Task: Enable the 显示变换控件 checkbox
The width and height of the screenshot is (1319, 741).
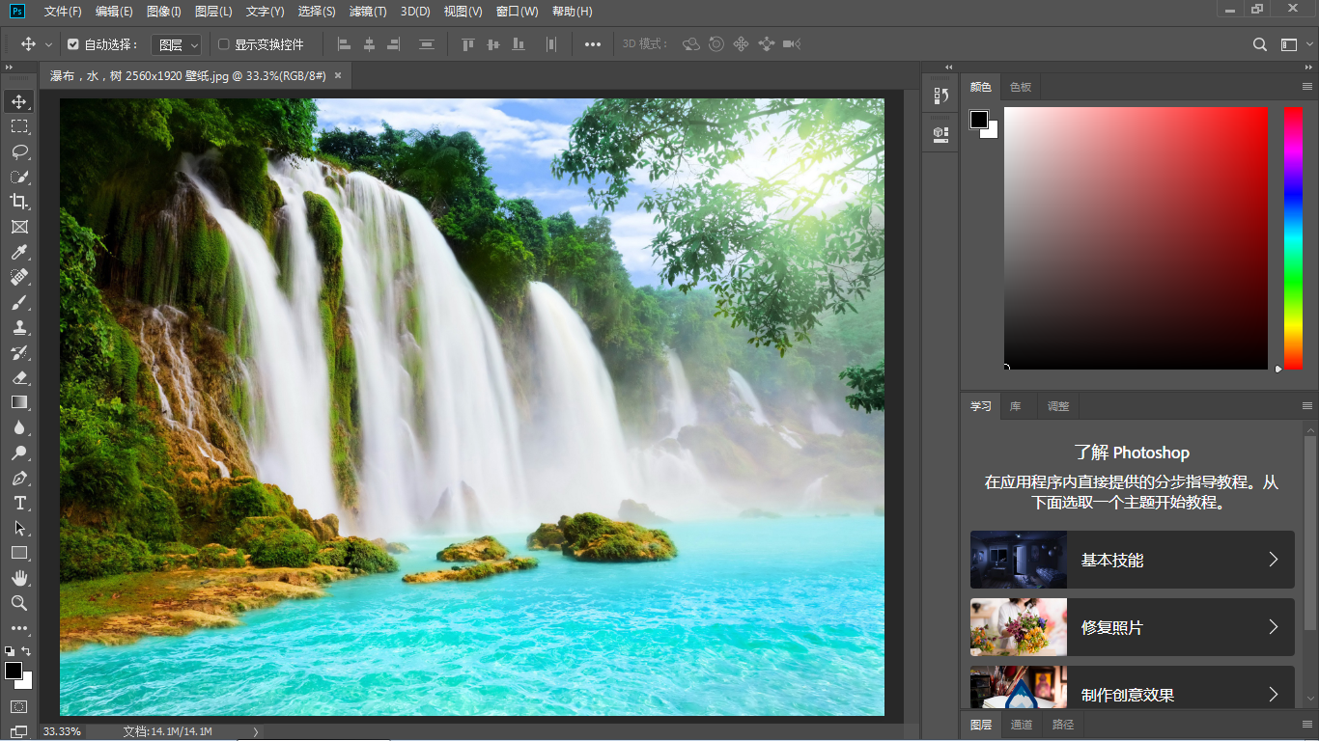Action: (x=224, y=44)
